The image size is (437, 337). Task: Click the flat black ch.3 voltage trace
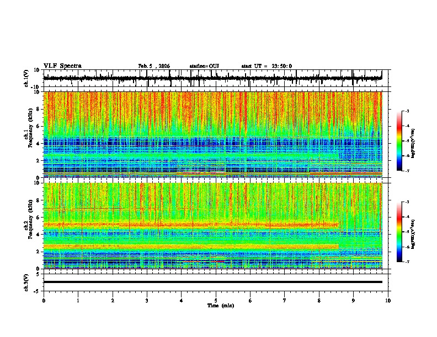[212, 282]
